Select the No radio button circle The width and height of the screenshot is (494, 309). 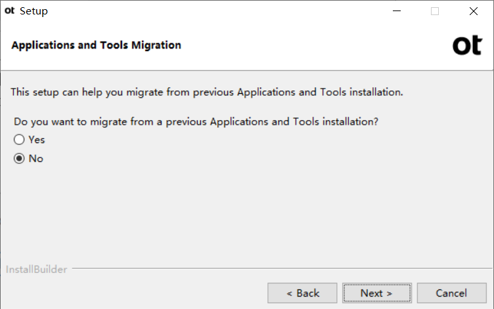click(x=19, y=158)
